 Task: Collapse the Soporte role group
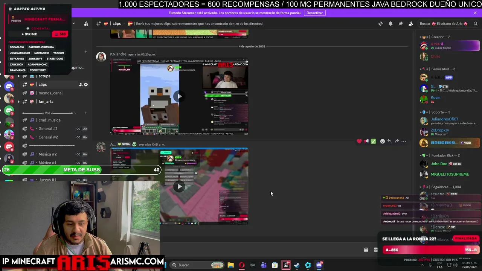[435, 112]
